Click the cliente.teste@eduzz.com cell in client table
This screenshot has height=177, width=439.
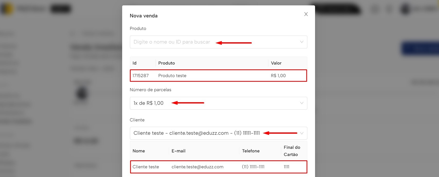click(197, 167)
